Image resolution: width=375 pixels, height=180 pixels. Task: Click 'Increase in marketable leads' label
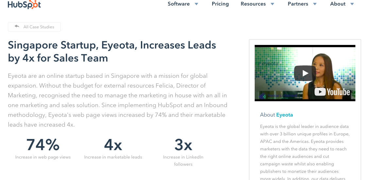click(113, 157)
